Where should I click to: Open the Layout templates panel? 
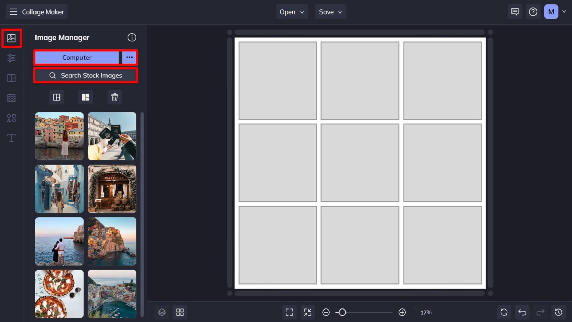(11, 78)
